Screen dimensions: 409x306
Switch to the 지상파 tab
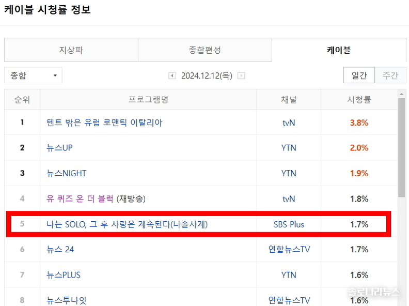point(71,50)
